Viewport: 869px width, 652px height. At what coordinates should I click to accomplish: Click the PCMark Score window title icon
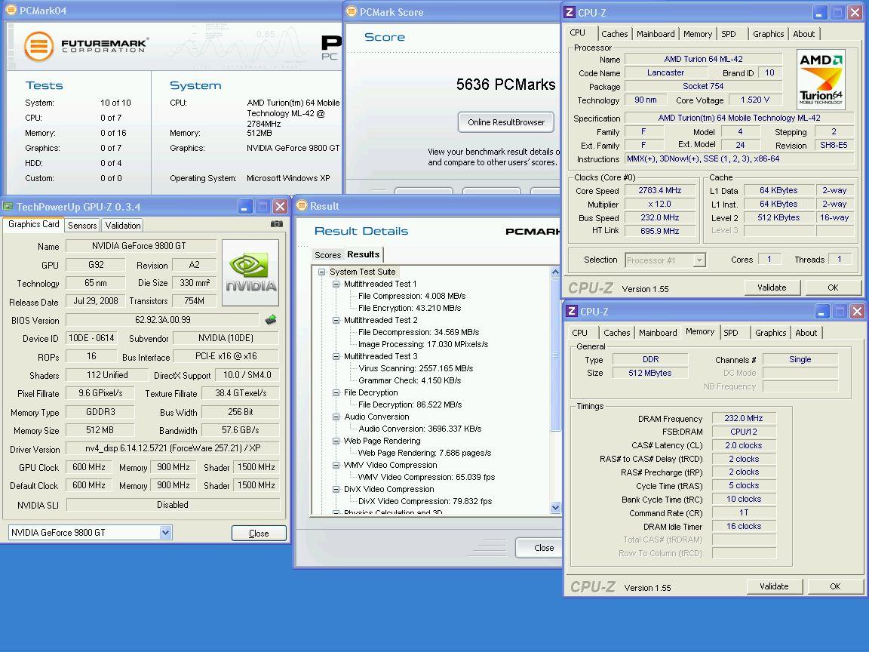[x=351, y=11]
